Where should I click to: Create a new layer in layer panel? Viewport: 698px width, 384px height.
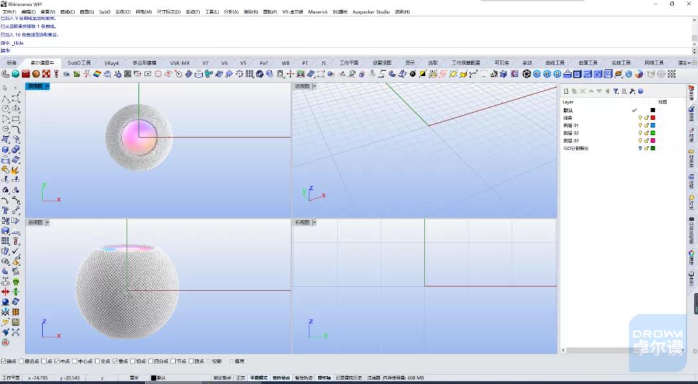[566, 91]
